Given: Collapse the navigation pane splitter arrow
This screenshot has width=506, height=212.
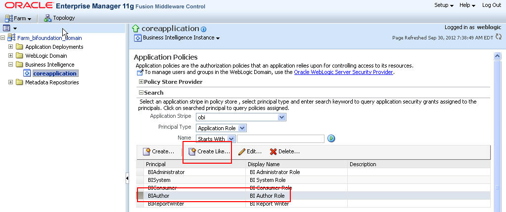Looking at the screenshot, I should point(127,178).
